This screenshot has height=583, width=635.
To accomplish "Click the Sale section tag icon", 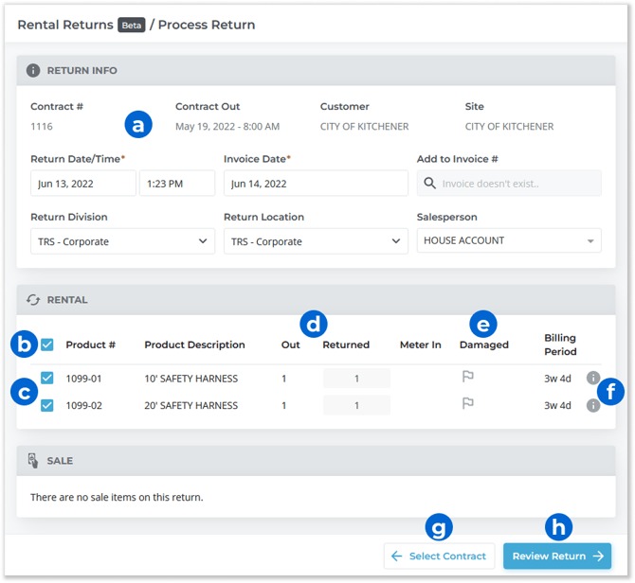I will pyautogui.click(x=33, y=461).
